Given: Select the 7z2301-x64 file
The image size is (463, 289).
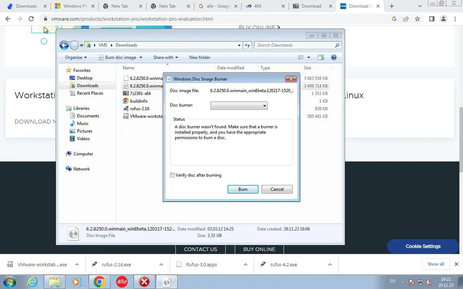Looking at the screenshot, I should click(140, 94).
